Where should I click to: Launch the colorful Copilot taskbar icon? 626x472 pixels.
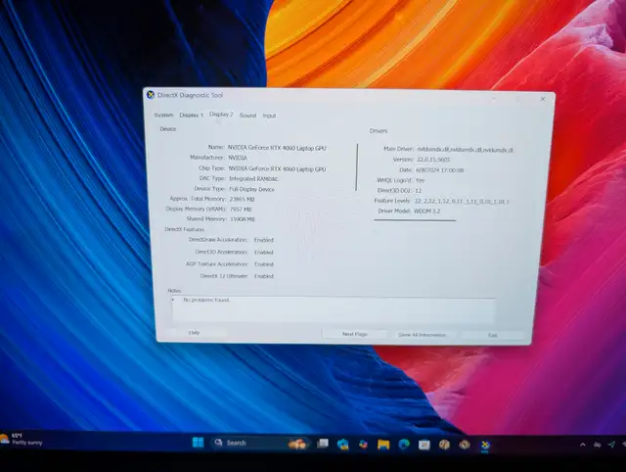coord(363,444)
